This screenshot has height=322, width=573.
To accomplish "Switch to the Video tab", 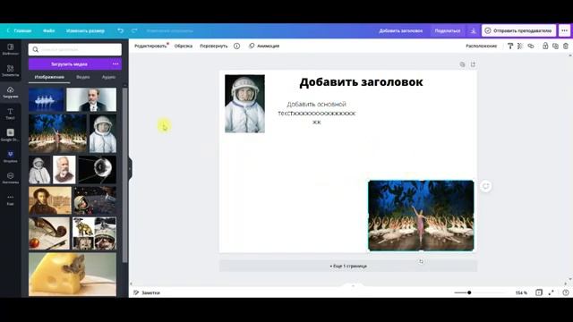I will click(83, 77).
